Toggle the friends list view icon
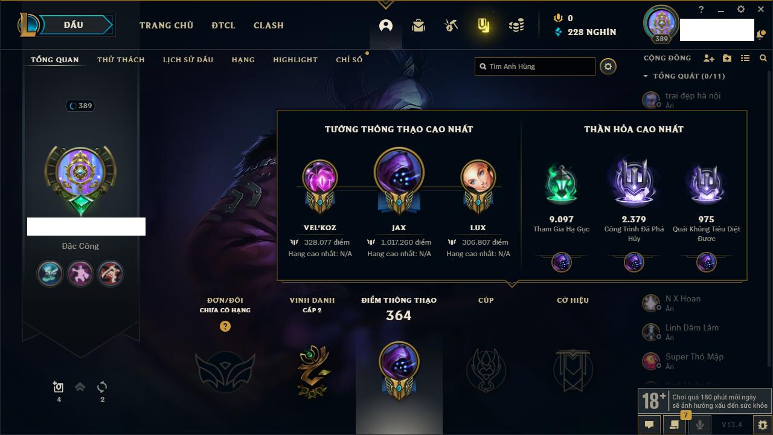Image resolution: width=773 pixels, height=435 pixels. point(745,58)
